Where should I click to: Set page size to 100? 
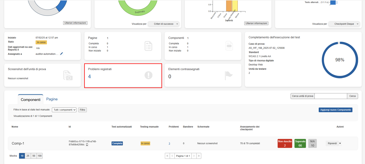(40, 156)
